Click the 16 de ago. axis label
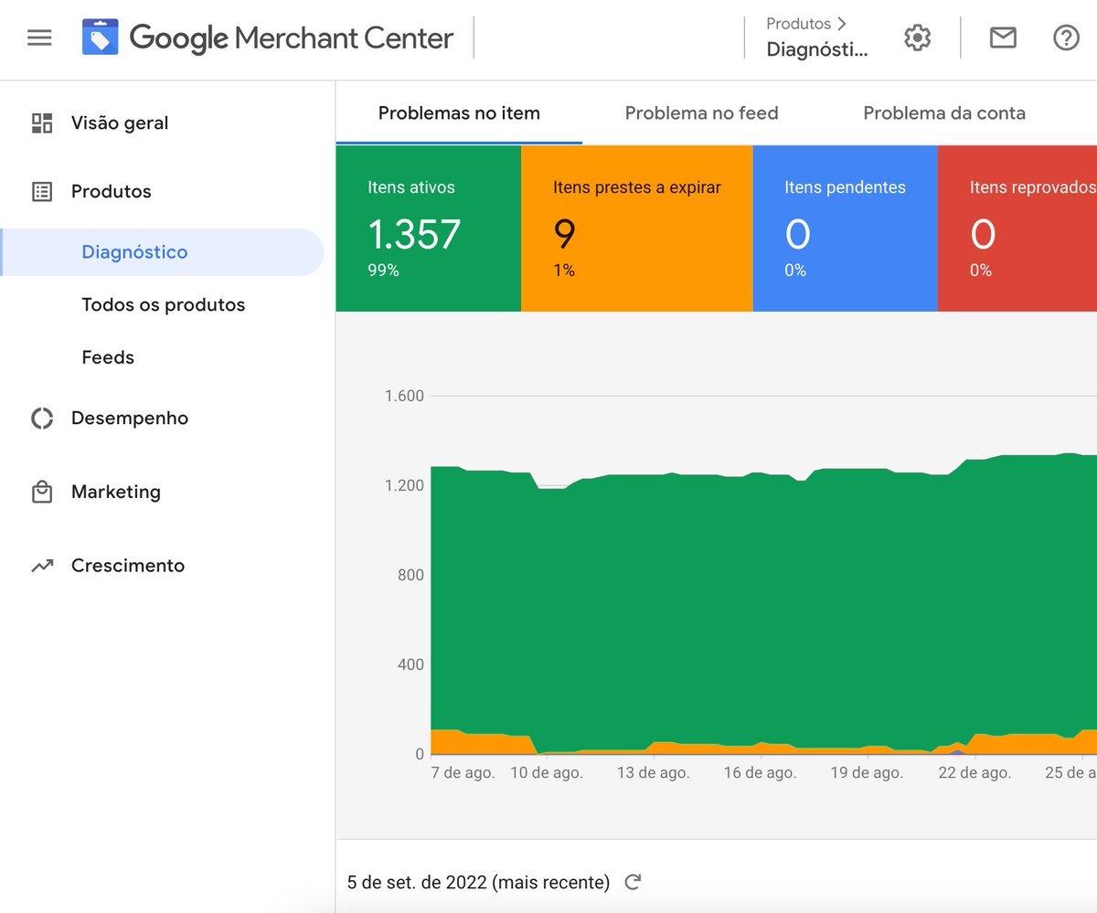Screen dimensions: 1097x913 (x=761, y=773)
